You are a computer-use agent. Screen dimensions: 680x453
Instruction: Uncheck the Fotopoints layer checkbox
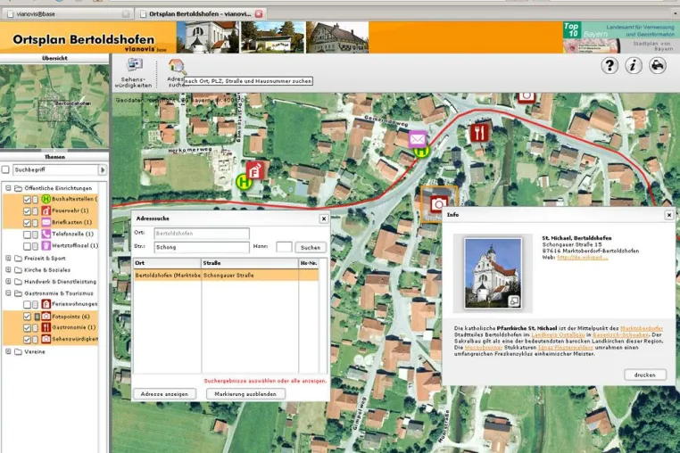tap(27, 317)
